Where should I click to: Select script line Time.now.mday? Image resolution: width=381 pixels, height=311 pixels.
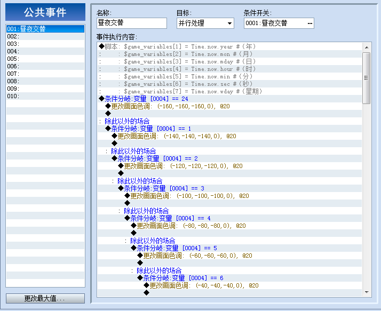(229, 61)
